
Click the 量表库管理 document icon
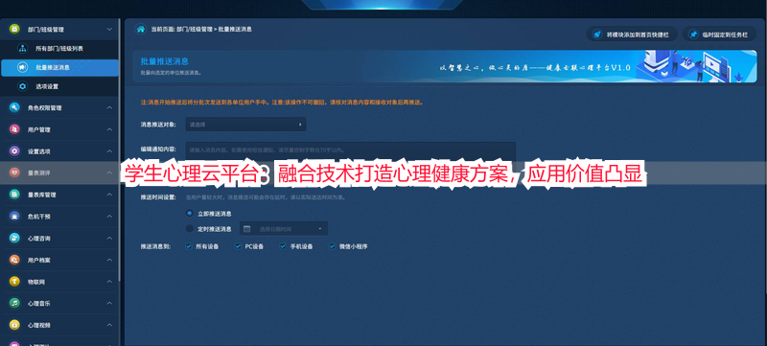[x=14, y=195]
